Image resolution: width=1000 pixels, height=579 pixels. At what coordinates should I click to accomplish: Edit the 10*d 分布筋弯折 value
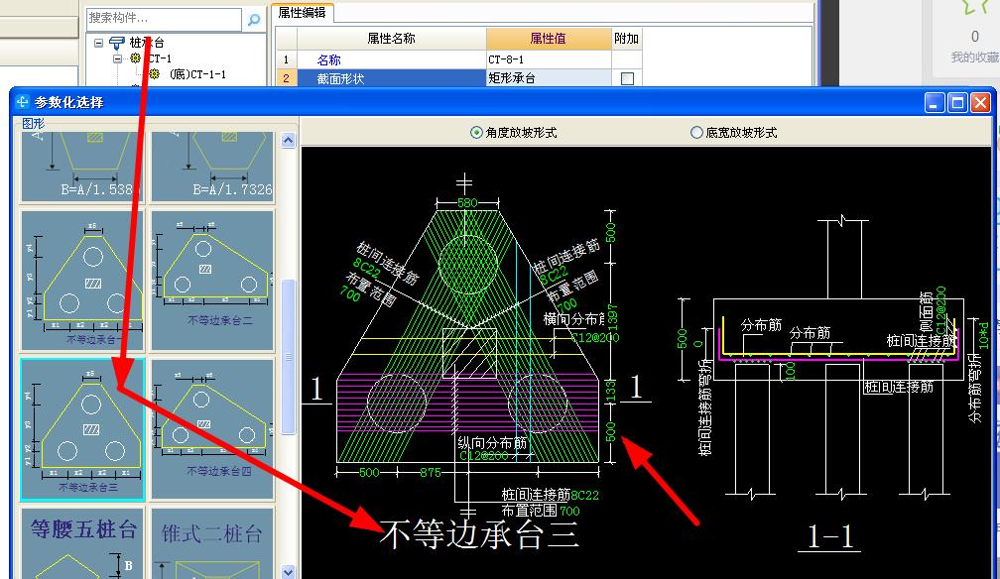(983, 334)
